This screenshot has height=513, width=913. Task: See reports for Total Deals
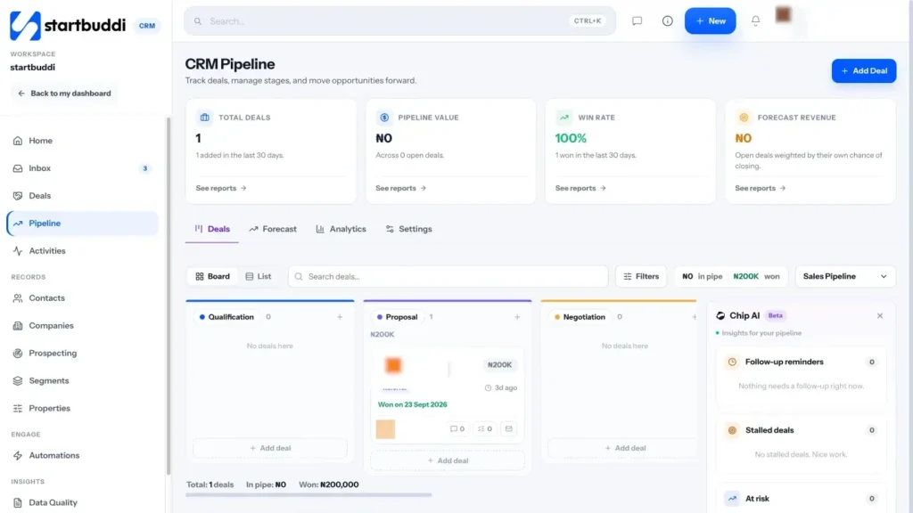pos(221,189)
